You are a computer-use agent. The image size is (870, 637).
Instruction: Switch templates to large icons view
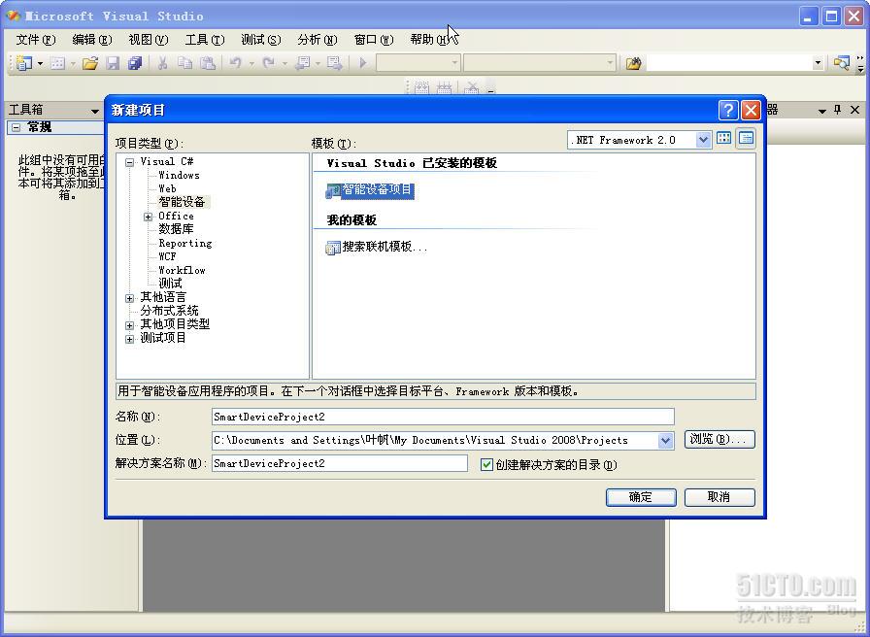point(723,138)
